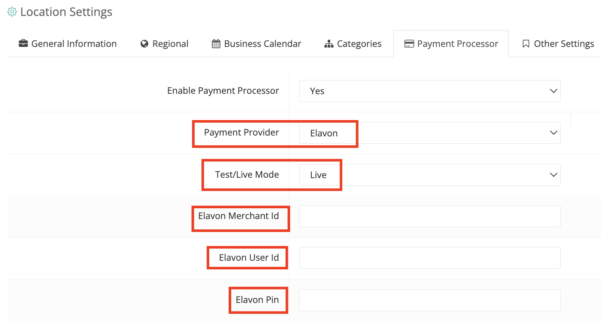Focus the Elavon Merchant Id field
The width and height of the screenshot is (601, 321).
[430, 216]
